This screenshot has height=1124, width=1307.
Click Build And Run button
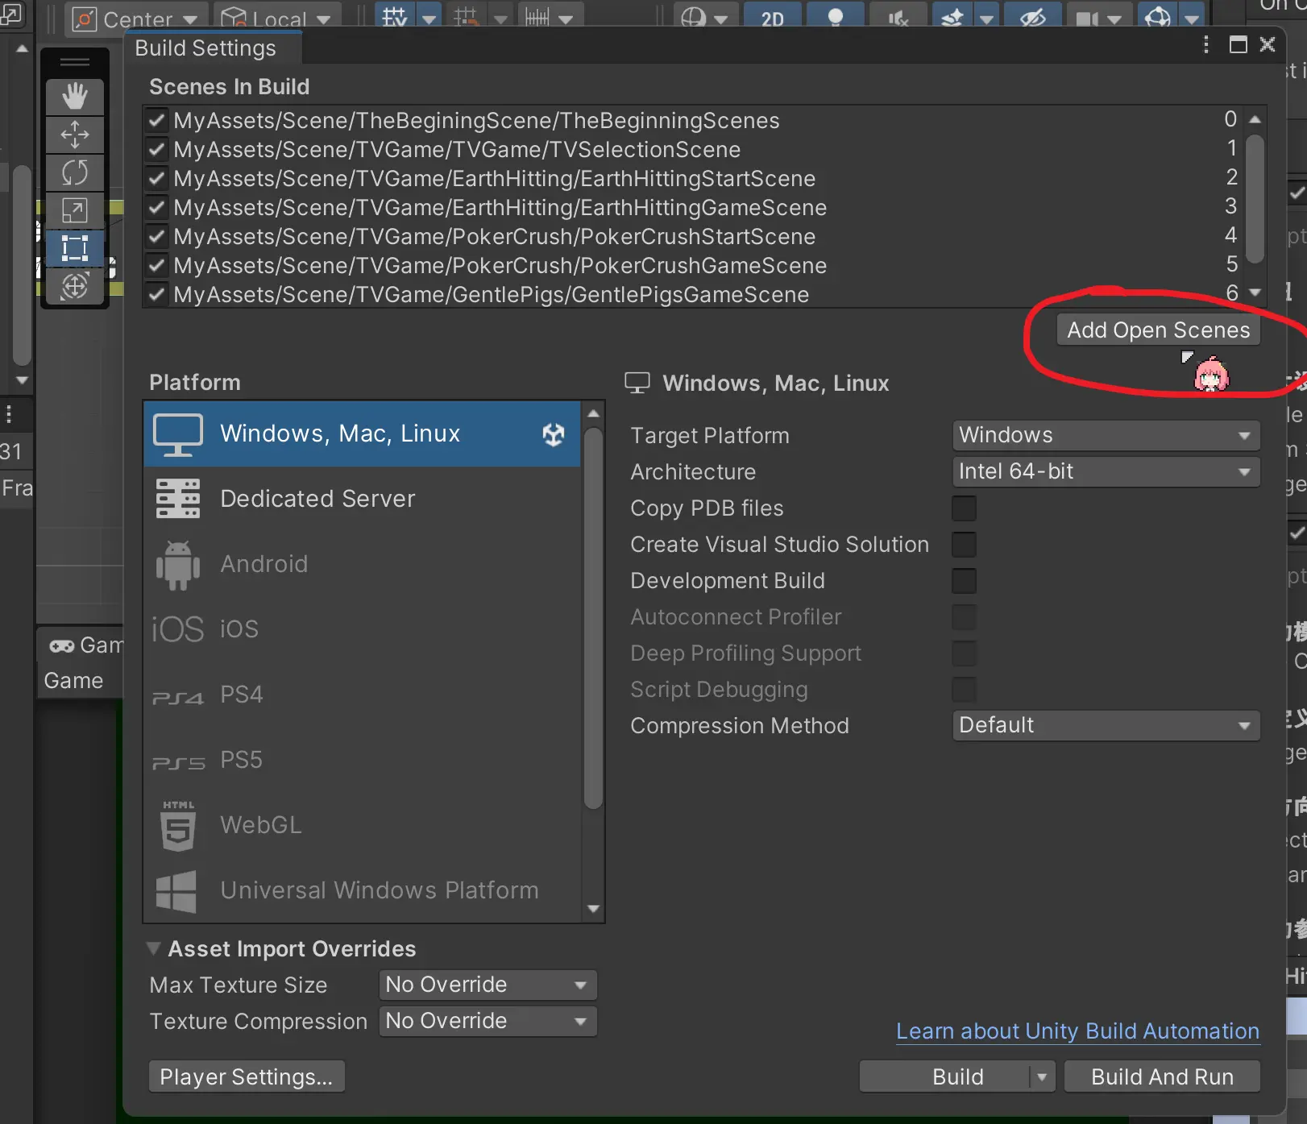[1162, 1076]
